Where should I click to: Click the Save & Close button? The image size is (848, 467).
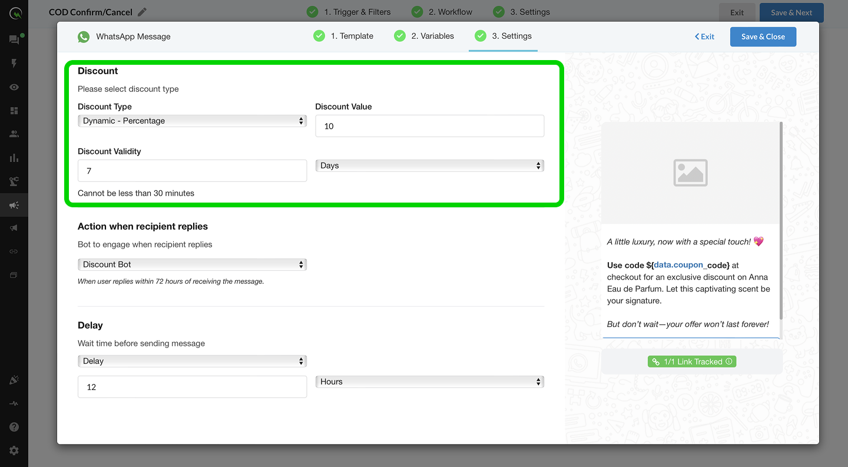tap(763, 37)
